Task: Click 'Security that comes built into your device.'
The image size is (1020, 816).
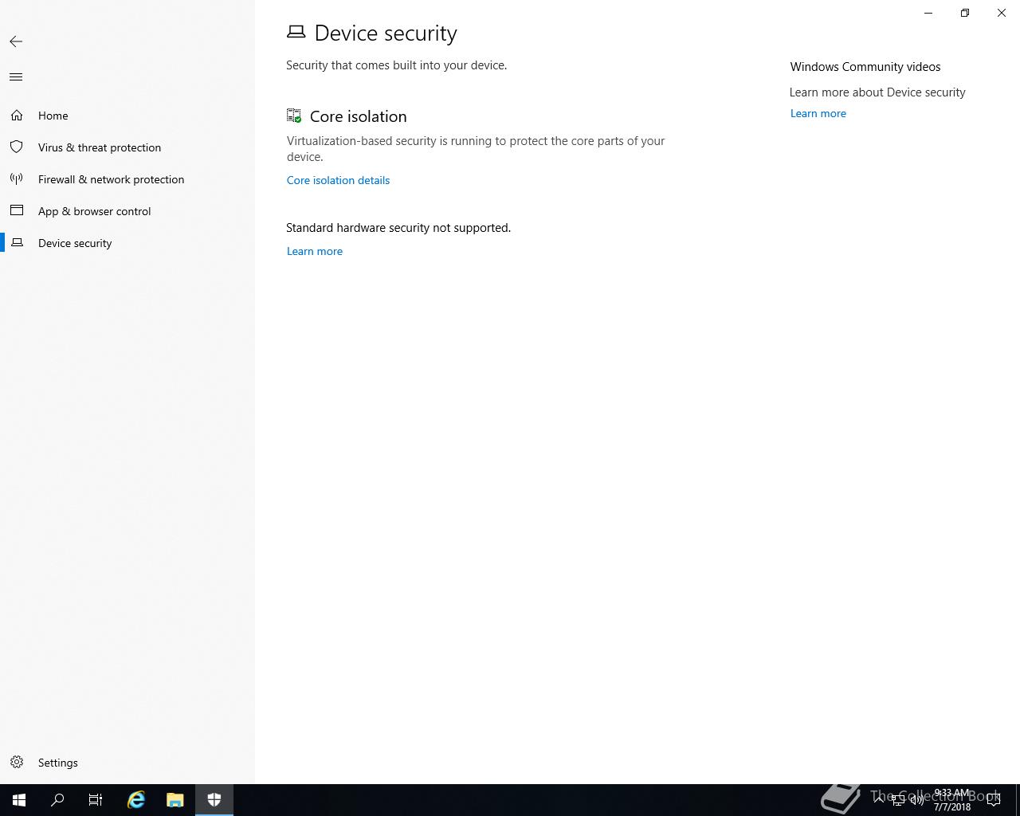Action: click(396, 65)
